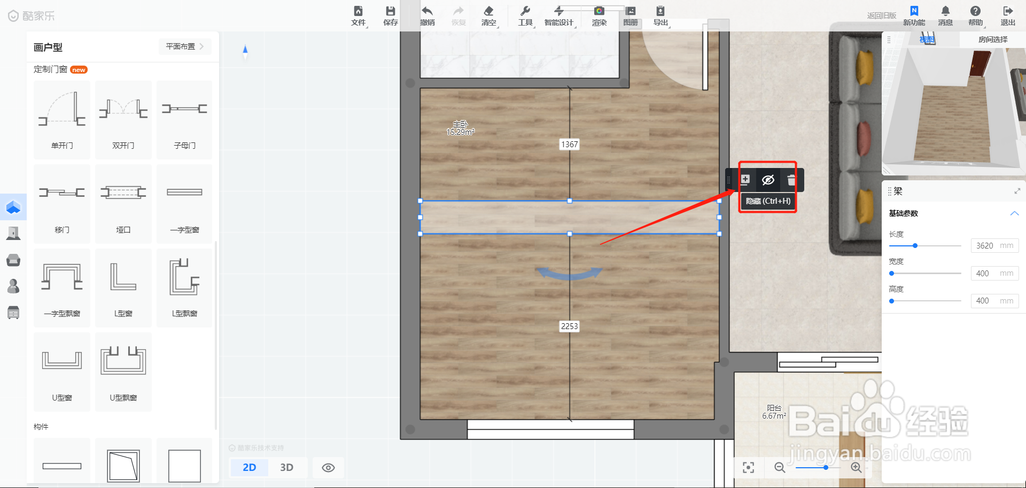Select the L型窗 window item
The height and width of the screenshot is (488, 1026).
(x=123, y=287)
